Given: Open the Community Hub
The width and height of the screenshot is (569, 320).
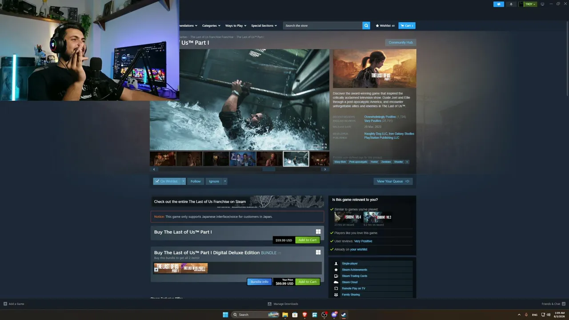Looking at the screenshot, I should [x=401, y=42].
